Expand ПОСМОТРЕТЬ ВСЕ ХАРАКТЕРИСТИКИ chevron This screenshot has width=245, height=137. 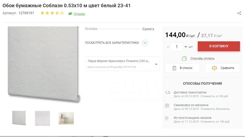click(145, 43)
